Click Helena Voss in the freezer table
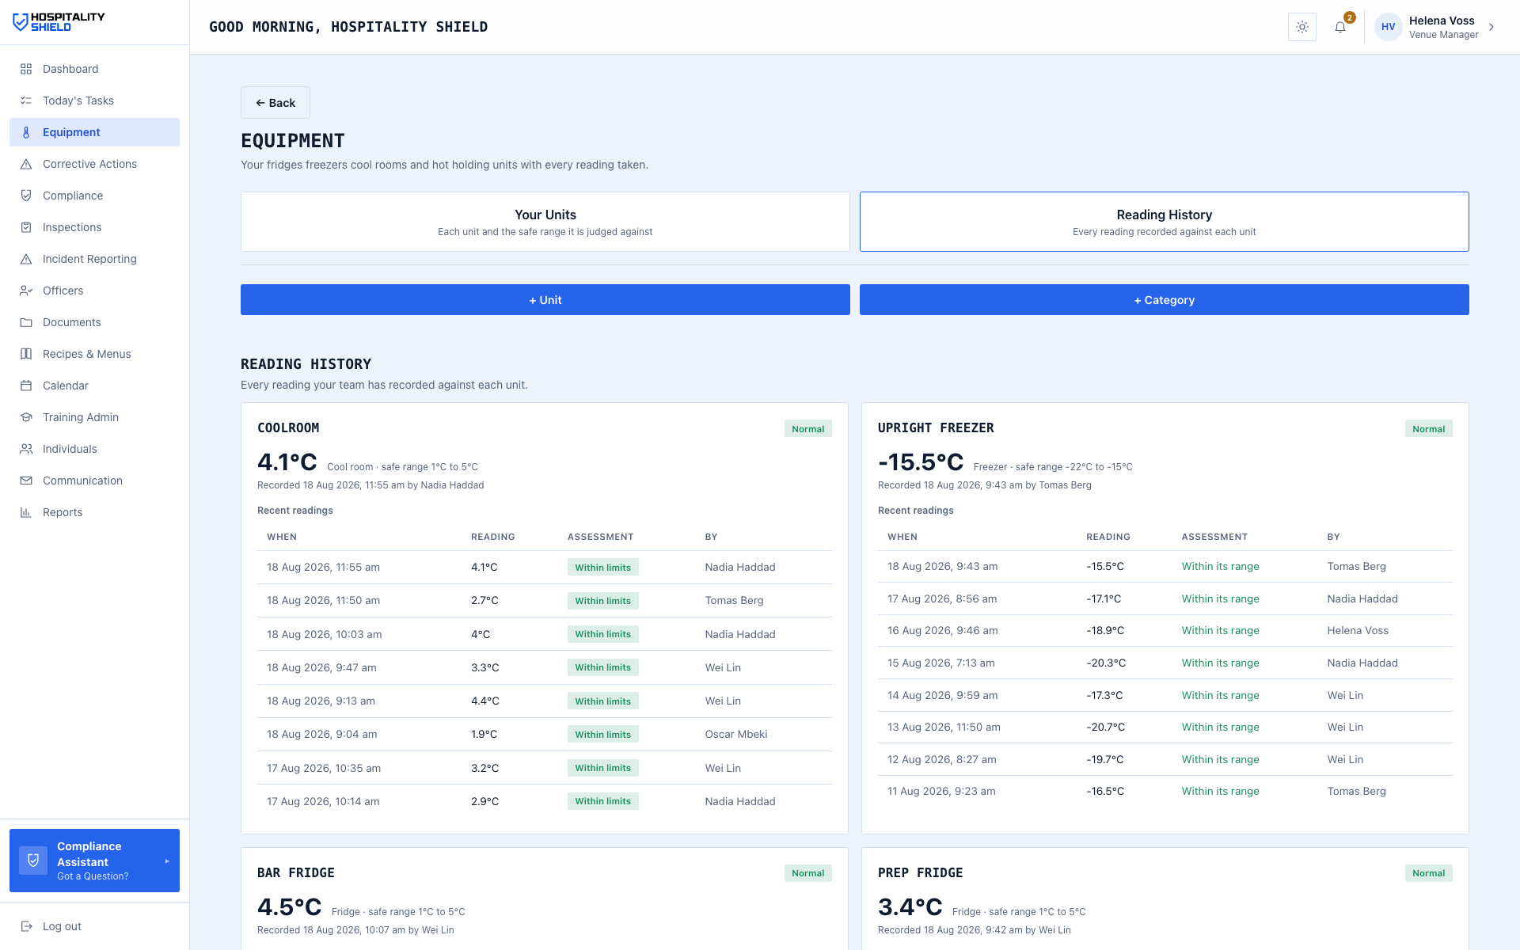1520x950 pixels. pos(1358,631)
